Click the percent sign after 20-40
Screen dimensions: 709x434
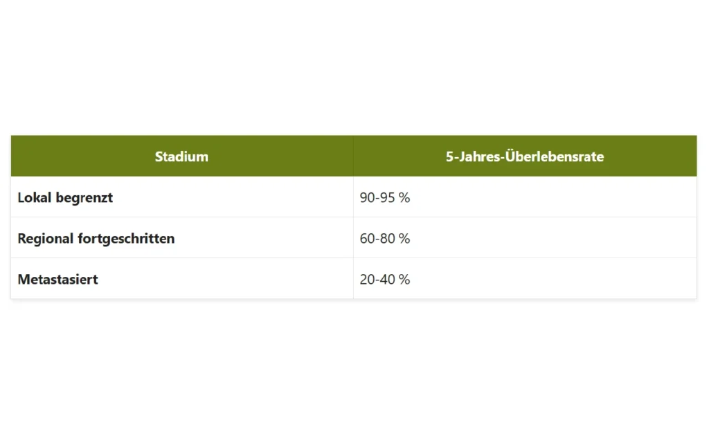[x=404, y=280]
